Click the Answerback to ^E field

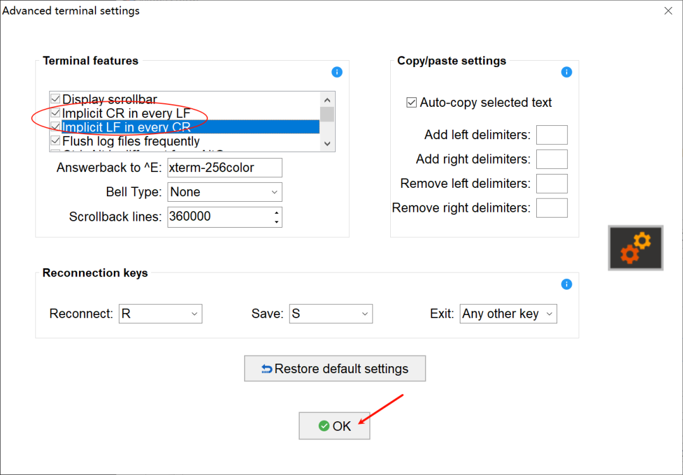225,168
